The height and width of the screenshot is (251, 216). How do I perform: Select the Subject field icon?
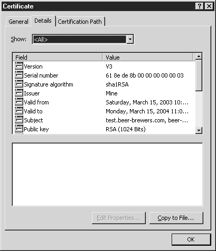(19, 120)
